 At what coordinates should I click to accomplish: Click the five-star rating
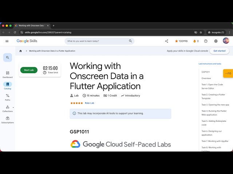coord(76,103)
